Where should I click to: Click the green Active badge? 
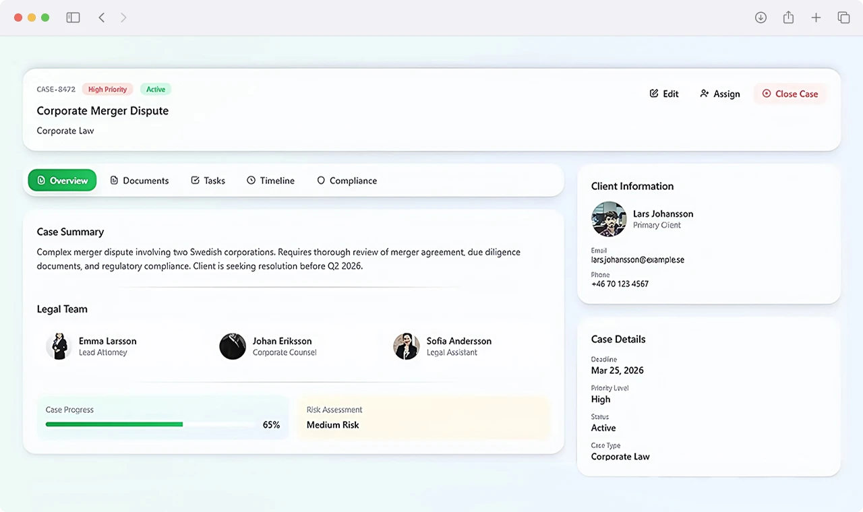click(156, 89)
